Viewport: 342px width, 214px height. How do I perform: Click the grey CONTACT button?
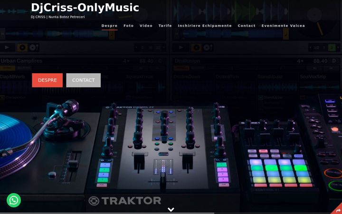pyautogui.click(x=83, y=80)
